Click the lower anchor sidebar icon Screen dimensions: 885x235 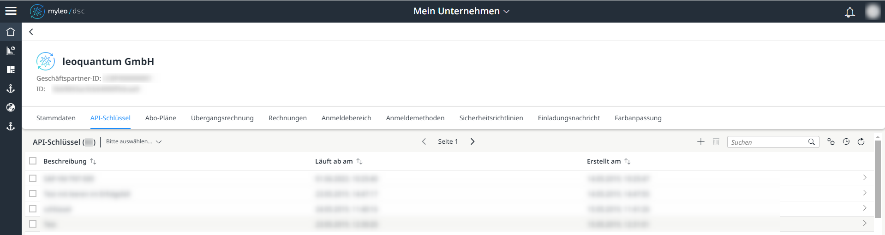coord(11,126)
